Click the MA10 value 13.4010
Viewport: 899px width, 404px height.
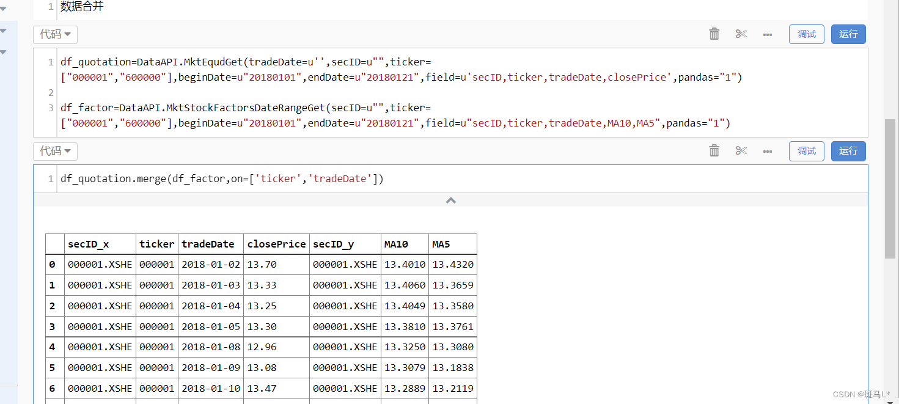tap(405, 265)
